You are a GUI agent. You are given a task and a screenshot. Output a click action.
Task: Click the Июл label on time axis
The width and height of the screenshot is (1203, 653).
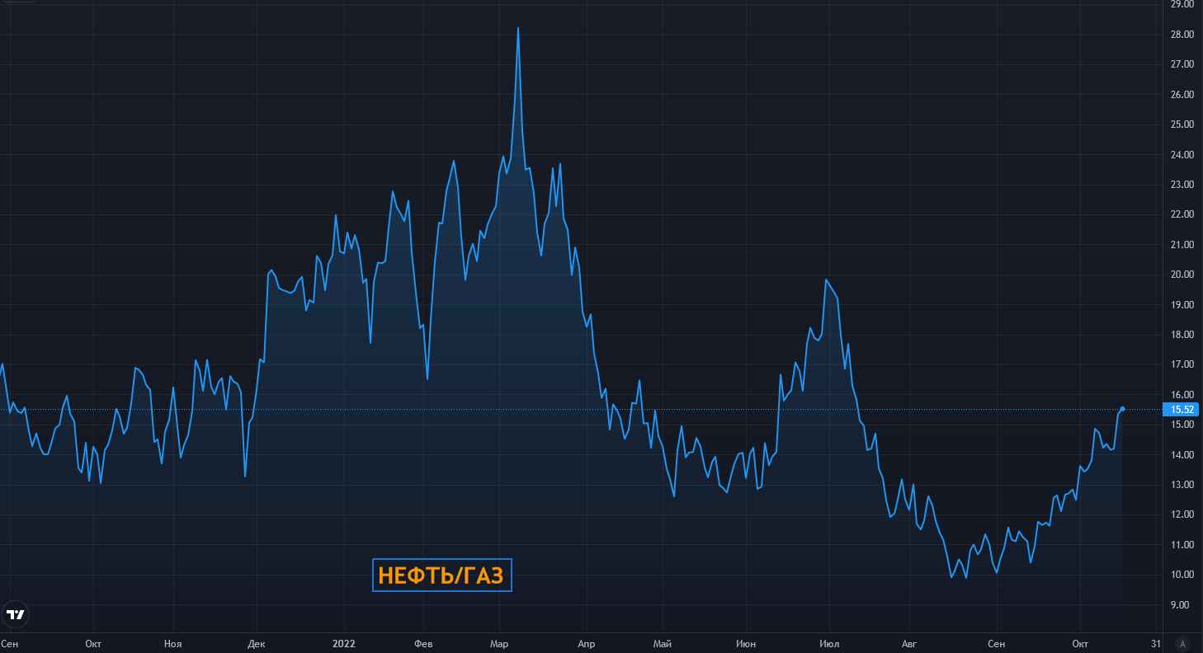pyautogui.click(x=830, y=643)
